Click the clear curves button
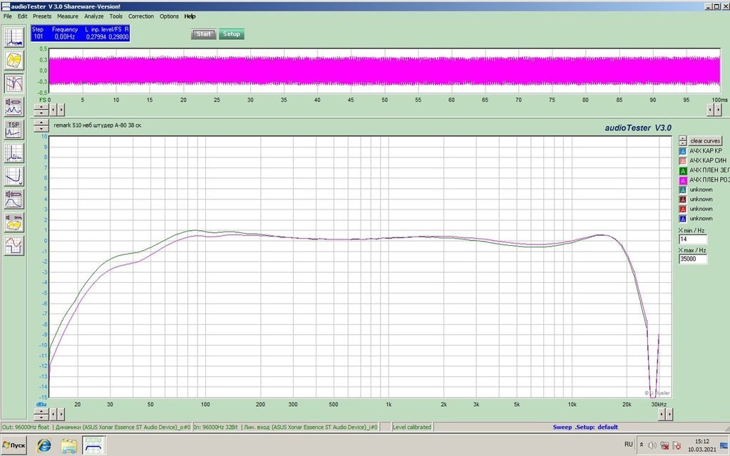 click(x=705, y=141)
